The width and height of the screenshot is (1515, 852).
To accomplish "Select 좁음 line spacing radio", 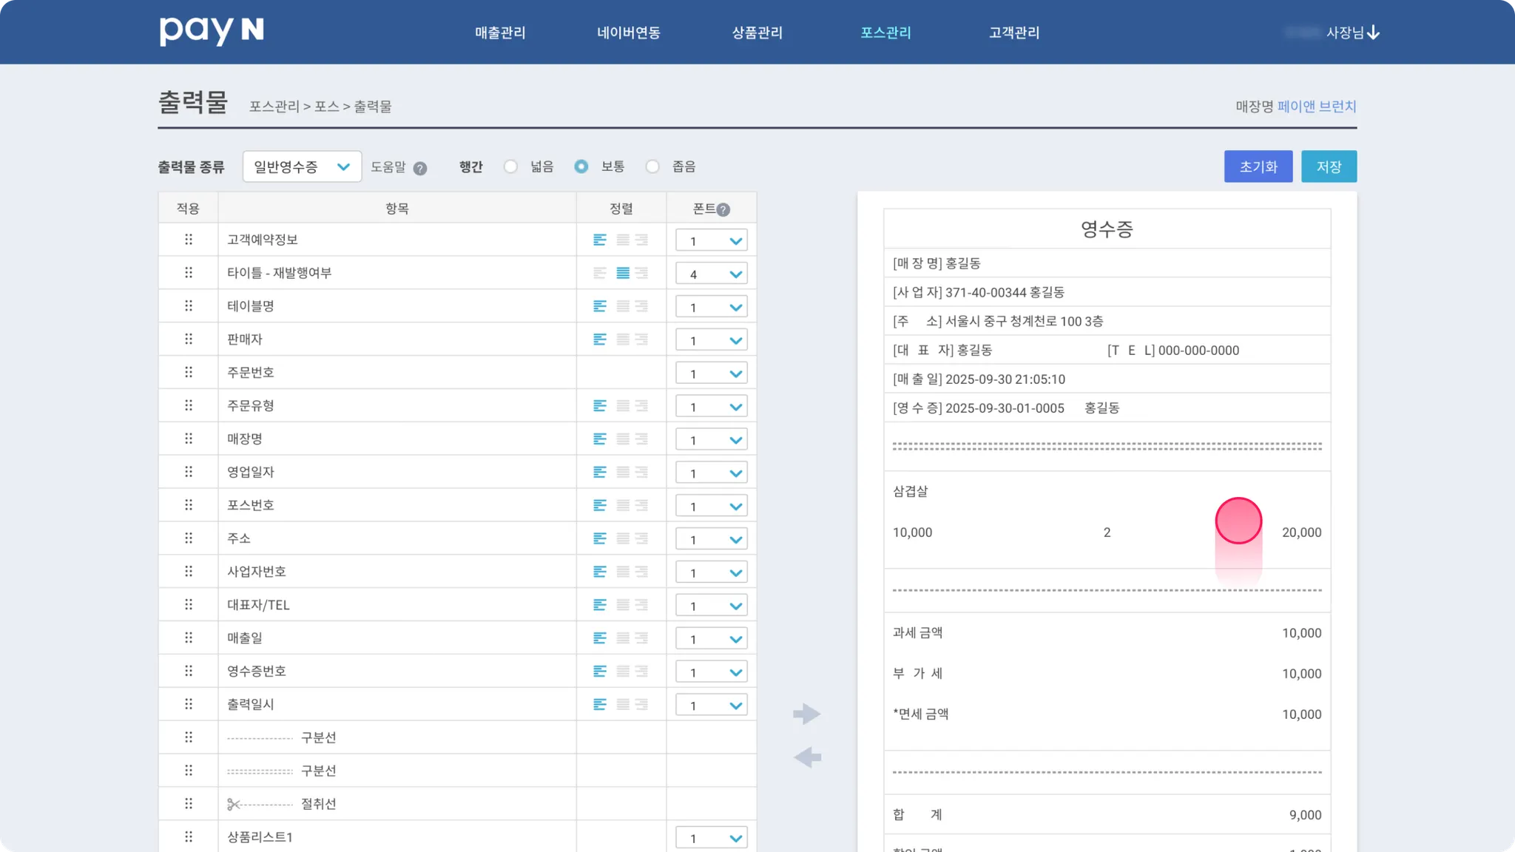I will pos(652,166).
